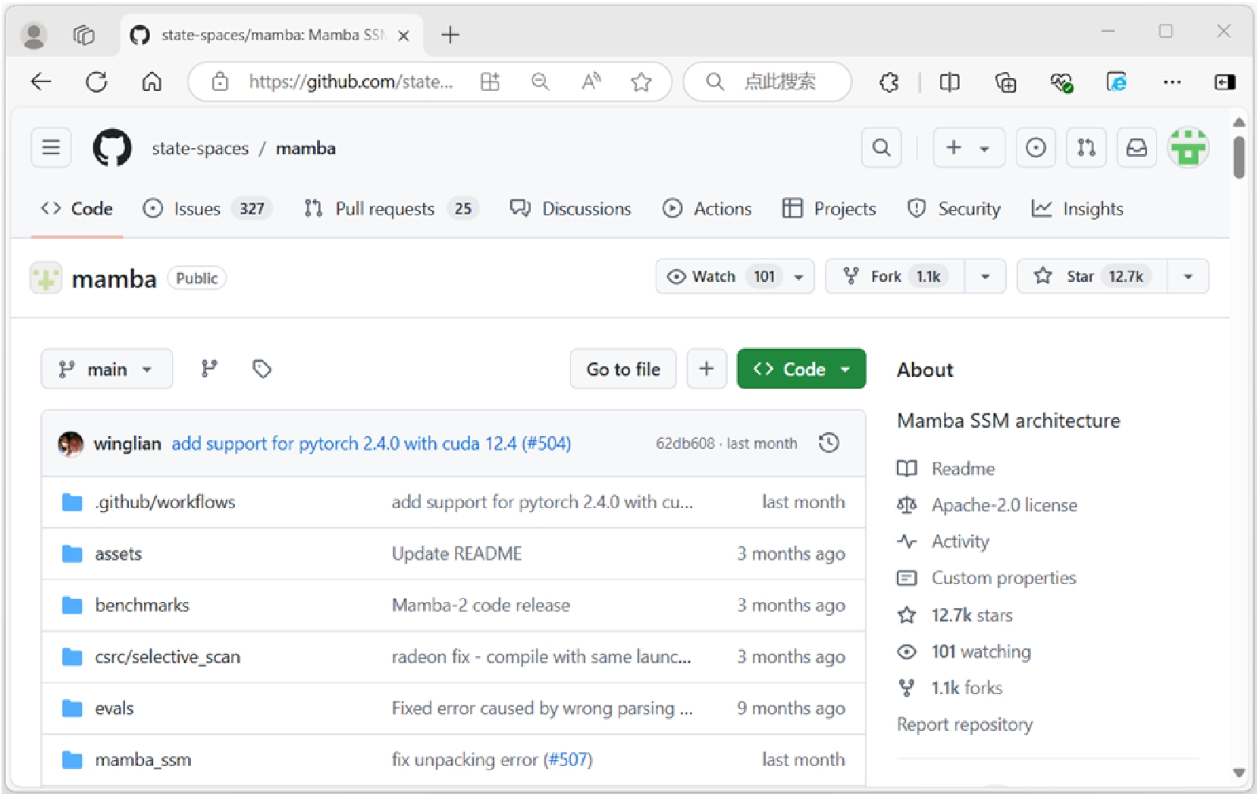This screenshot has height=794, width=1257.
Task: Open the 101 watching link
Action: tap(981, 651)
